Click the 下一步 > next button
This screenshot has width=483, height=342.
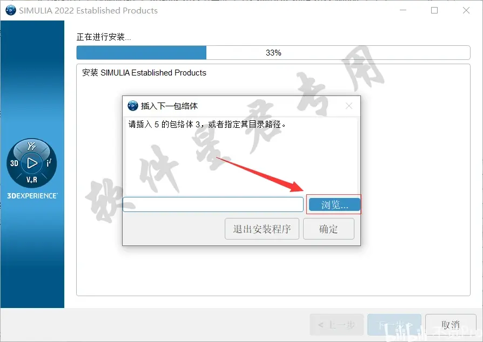click(x=394, y=325)
